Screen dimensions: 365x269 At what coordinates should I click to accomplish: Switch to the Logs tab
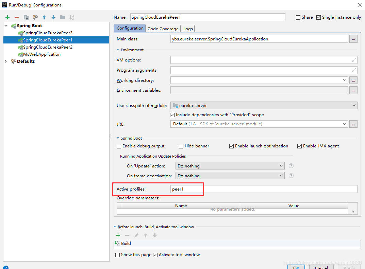pyautogui.click(x=188, y=29)
